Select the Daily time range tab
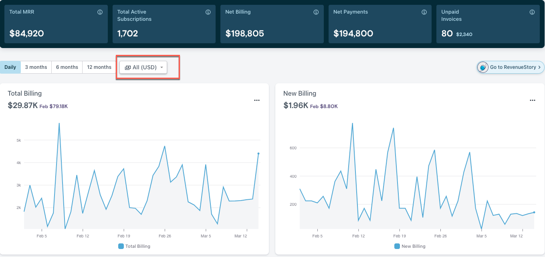The width and height of the screenshot is (545, 257). (10, 67)
